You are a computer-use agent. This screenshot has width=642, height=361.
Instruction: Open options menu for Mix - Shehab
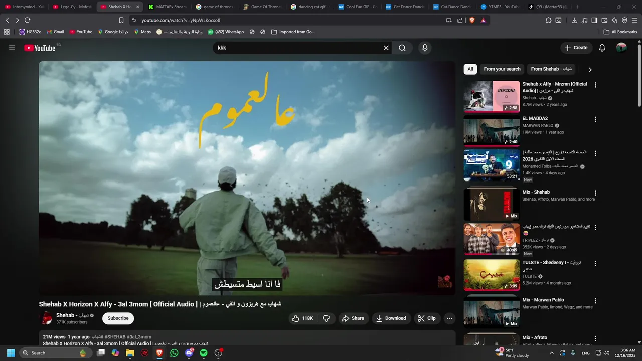coord(595,193)
